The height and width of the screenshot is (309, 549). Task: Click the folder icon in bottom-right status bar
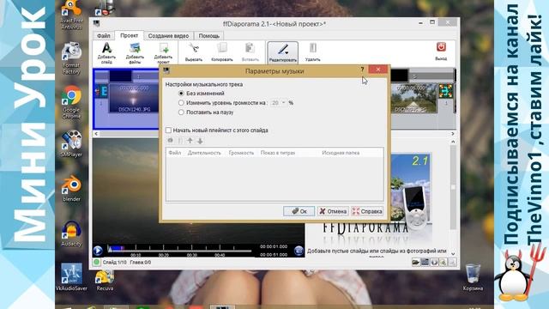coord(416,262)
